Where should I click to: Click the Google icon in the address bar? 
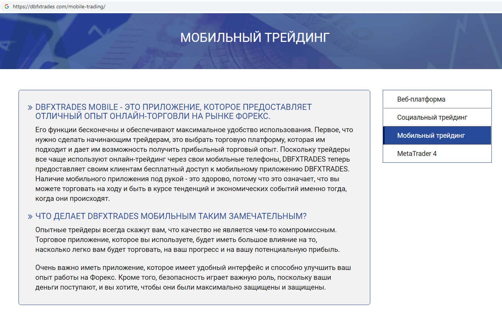coord(6,6)
